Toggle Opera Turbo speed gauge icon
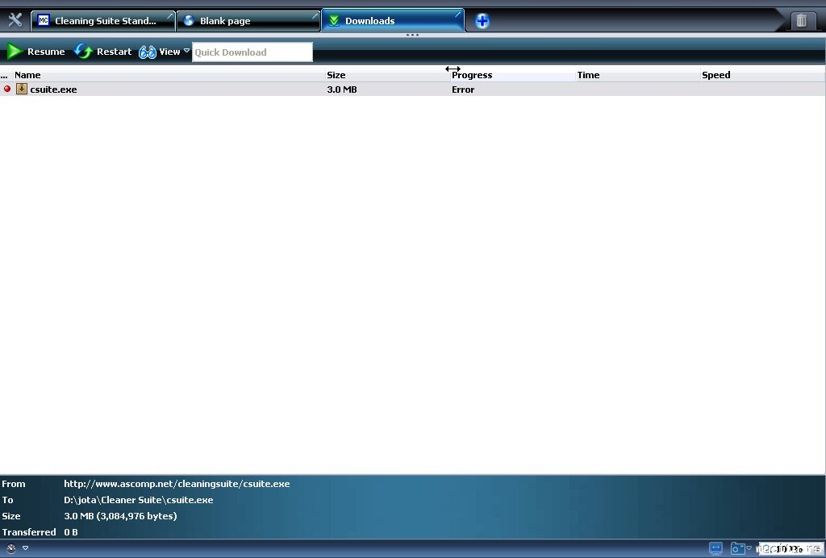 (x=11, y=548)
